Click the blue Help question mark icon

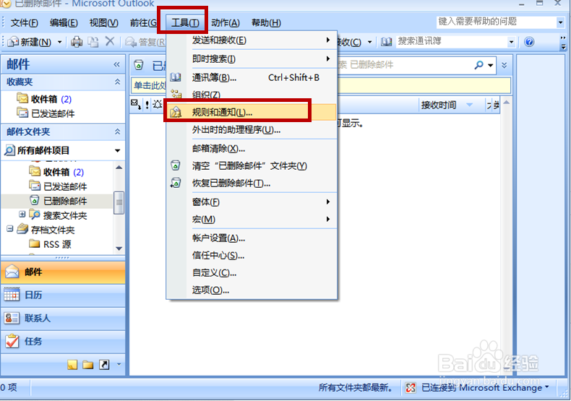tap(529, 42)
